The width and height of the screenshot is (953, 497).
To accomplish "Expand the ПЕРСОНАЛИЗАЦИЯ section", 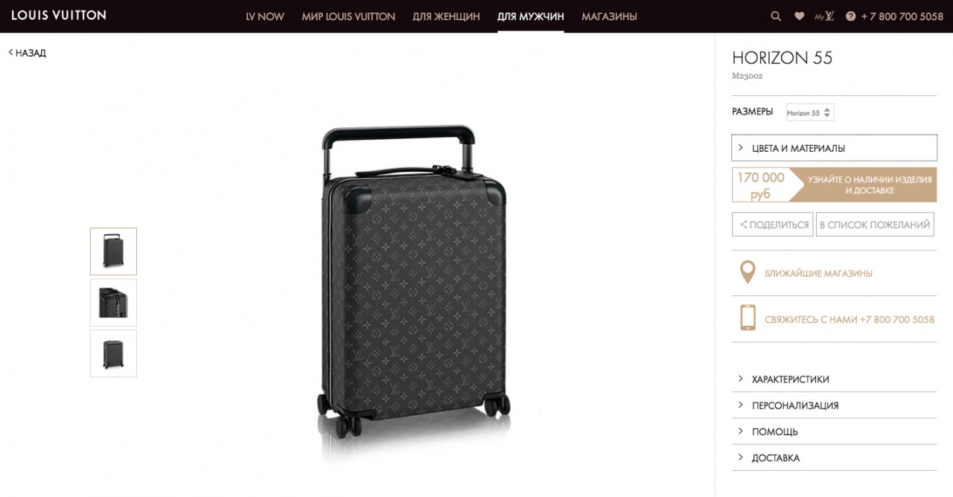I will tap(834, 405).
